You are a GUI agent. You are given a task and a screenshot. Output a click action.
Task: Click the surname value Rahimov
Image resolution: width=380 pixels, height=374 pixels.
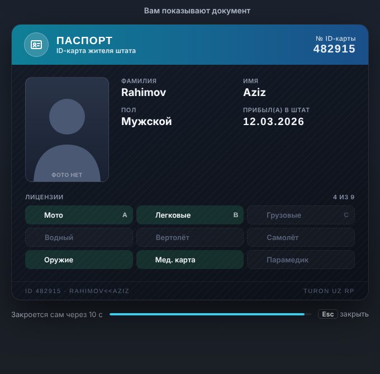[x=144, y=92]
